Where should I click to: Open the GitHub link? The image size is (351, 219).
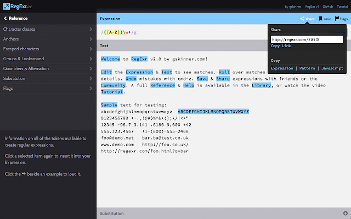(328, 7)
